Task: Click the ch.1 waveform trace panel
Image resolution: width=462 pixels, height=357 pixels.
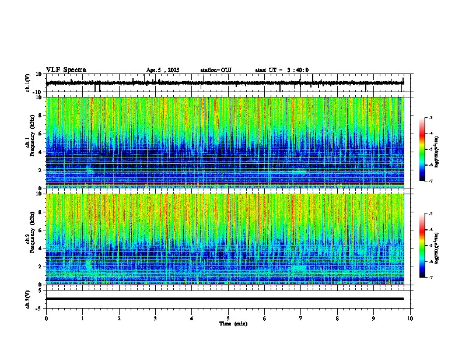Action: [228, 83]
